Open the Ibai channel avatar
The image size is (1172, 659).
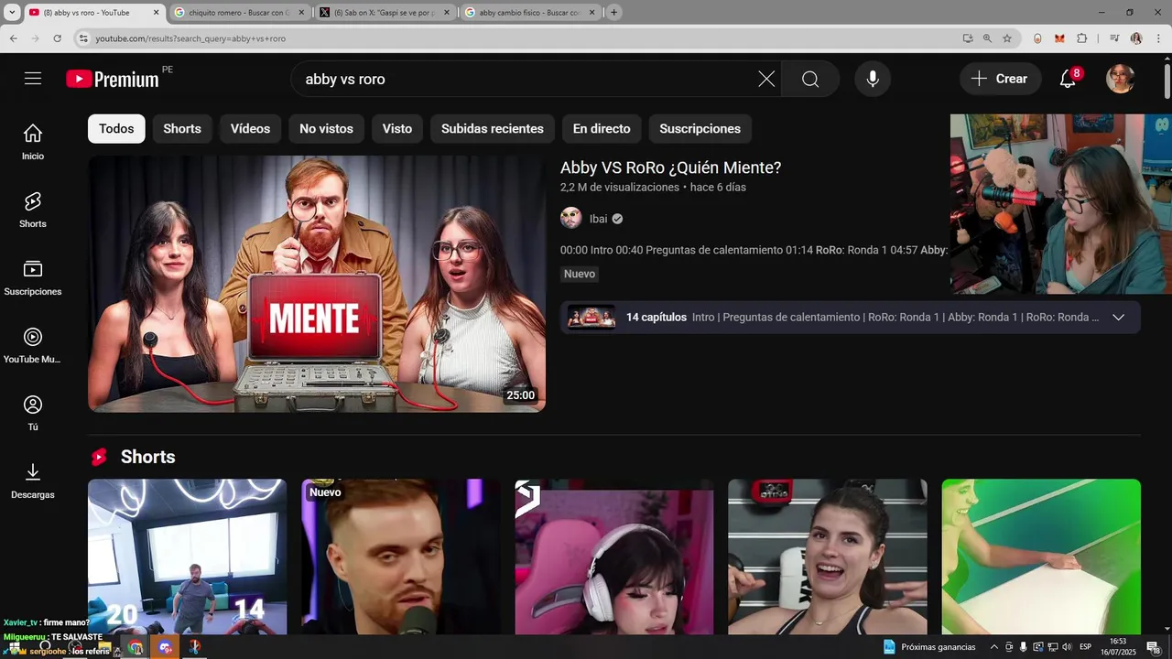pos(571,219)
